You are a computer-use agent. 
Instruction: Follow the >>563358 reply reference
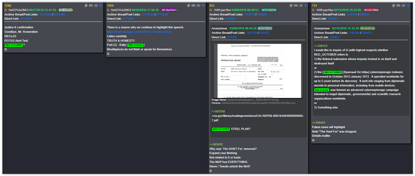click(x=218, y=111)
